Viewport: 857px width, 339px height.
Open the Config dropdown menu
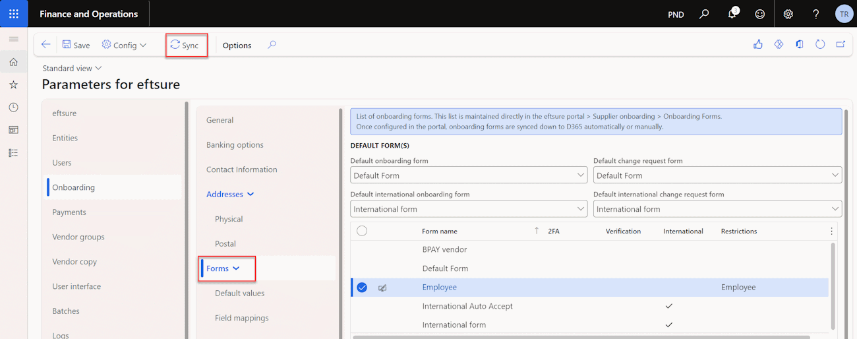[124, 45]
